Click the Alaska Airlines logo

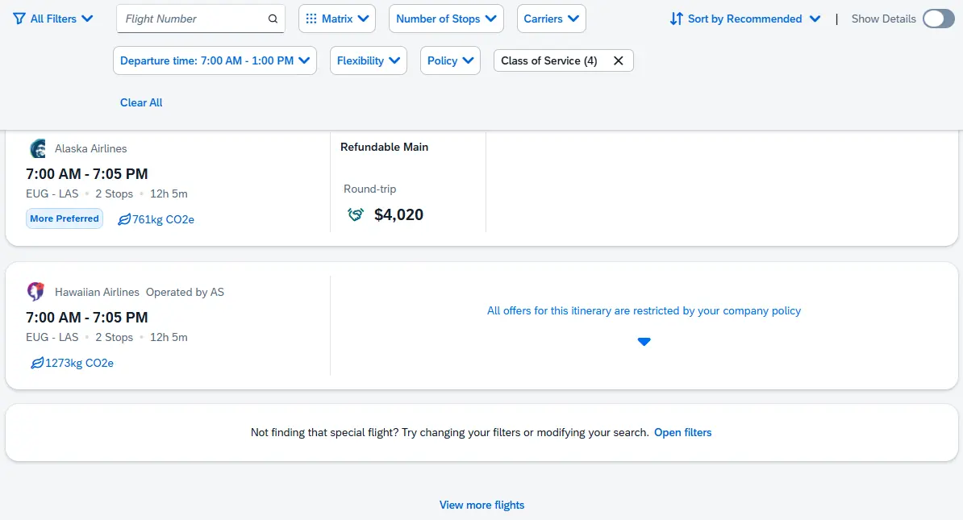point(37,148)
